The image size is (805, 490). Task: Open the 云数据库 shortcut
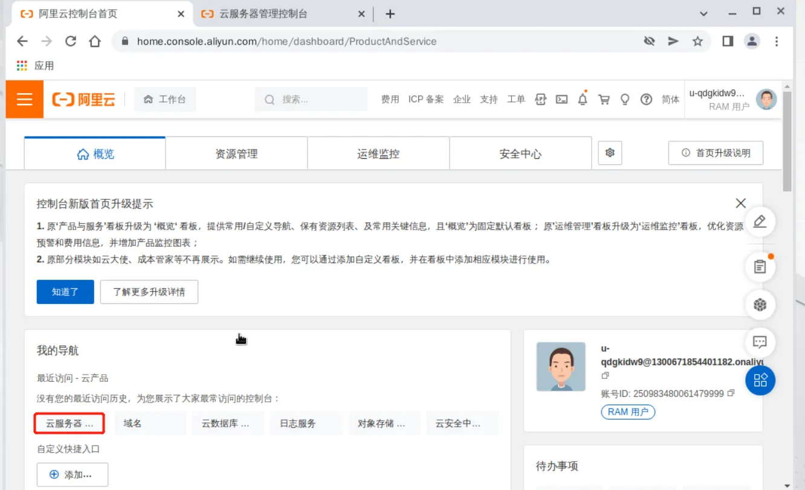click(228, 424)
